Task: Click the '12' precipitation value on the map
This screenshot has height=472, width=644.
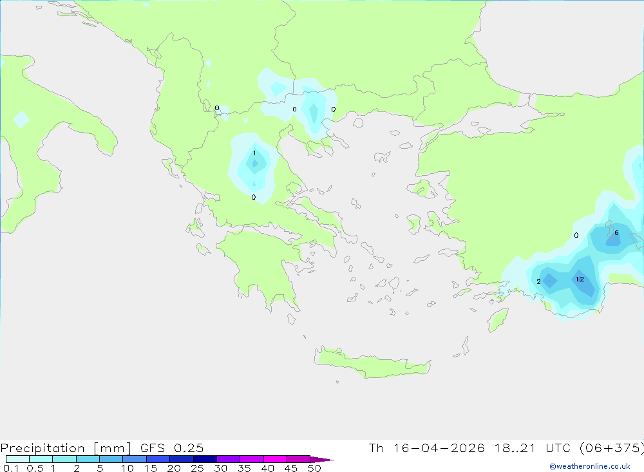Action: (x=580, y=279)
